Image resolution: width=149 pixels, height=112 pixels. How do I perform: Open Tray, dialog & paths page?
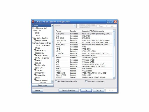pos(40,38)
